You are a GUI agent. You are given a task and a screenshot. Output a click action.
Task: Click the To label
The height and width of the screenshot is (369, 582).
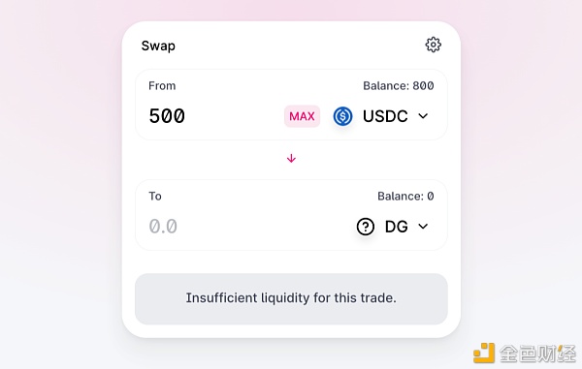click(155, 196)
